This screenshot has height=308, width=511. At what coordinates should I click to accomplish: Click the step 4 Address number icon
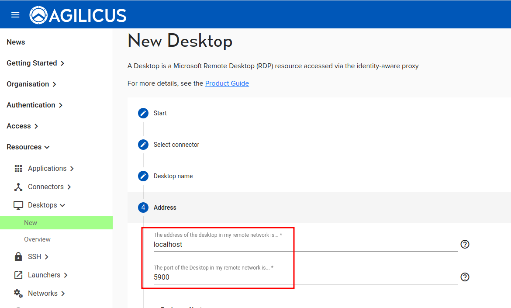tap(143, 208)
